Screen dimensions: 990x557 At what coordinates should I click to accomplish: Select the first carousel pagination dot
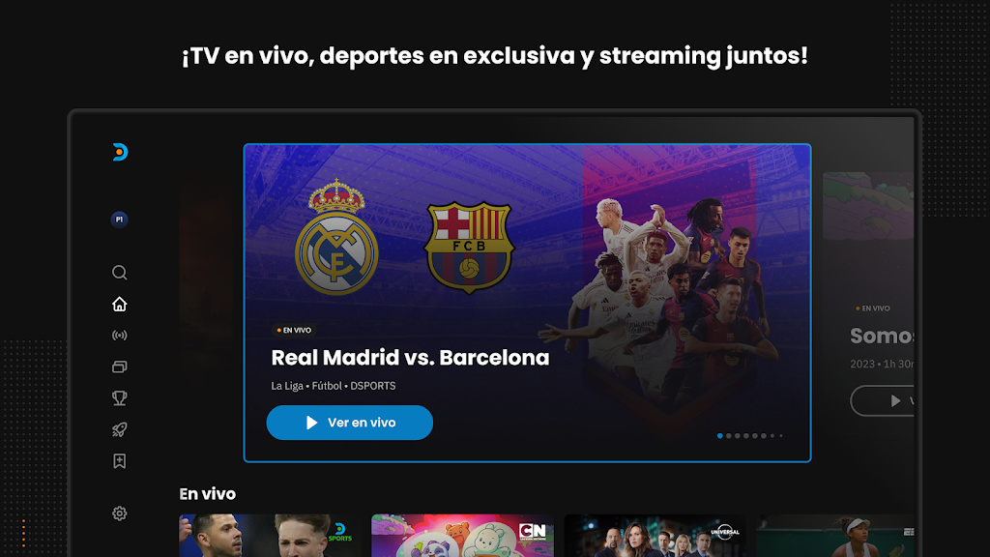click(x=719, y=436)
